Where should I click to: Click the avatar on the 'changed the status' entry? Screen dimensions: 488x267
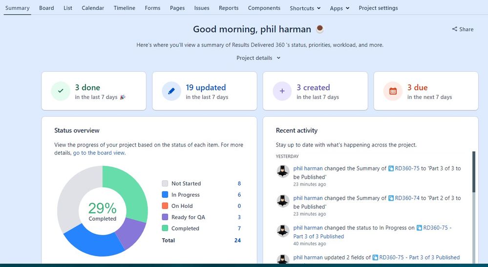coord(283,230)
